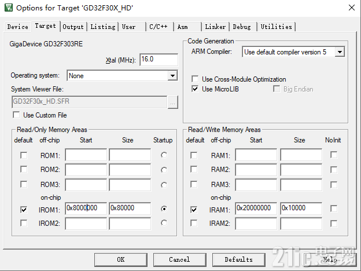Click the System Viewer File browse button
This screenshot has height=271, width=361.
(172, 102)
